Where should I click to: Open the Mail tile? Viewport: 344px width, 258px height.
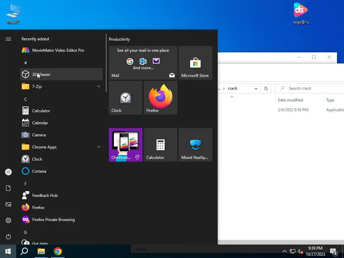(143, 63)
